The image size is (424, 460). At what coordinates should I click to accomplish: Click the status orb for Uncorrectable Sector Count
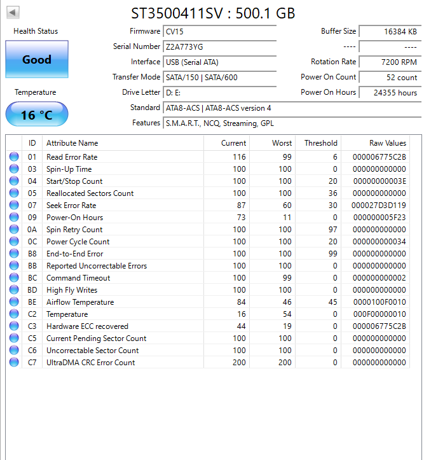pos(14,350)
